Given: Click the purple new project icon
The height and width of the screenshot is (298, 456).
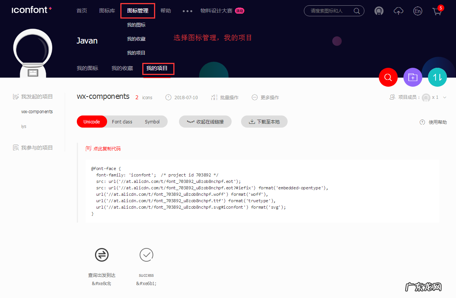Looking at the screenshot, I should [x=412, y=77].
